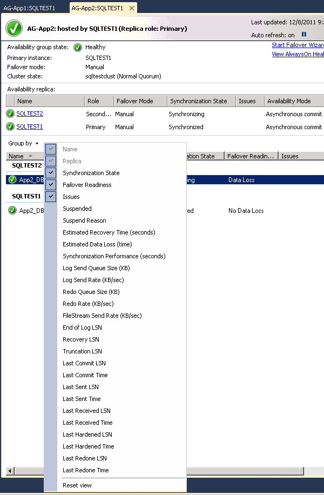Click the Name column sort arrow
The height and width of the screenshot is (495, 324).
coord(30,156)
